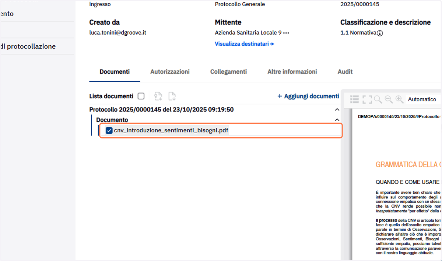Select the file name cnv_introduzione_sentimenti_bisogni.pdf
Screen dimensions: 442x261
(x=171, y=131)
